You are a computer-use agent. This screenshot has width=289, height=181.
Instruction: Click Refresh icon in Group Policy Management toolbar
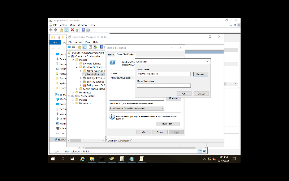[77, 30]
